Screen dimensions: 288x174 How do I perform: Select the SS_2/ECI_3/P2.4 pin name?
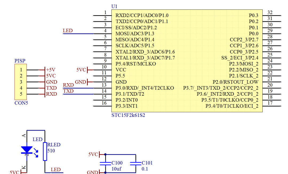pos(240,58)
